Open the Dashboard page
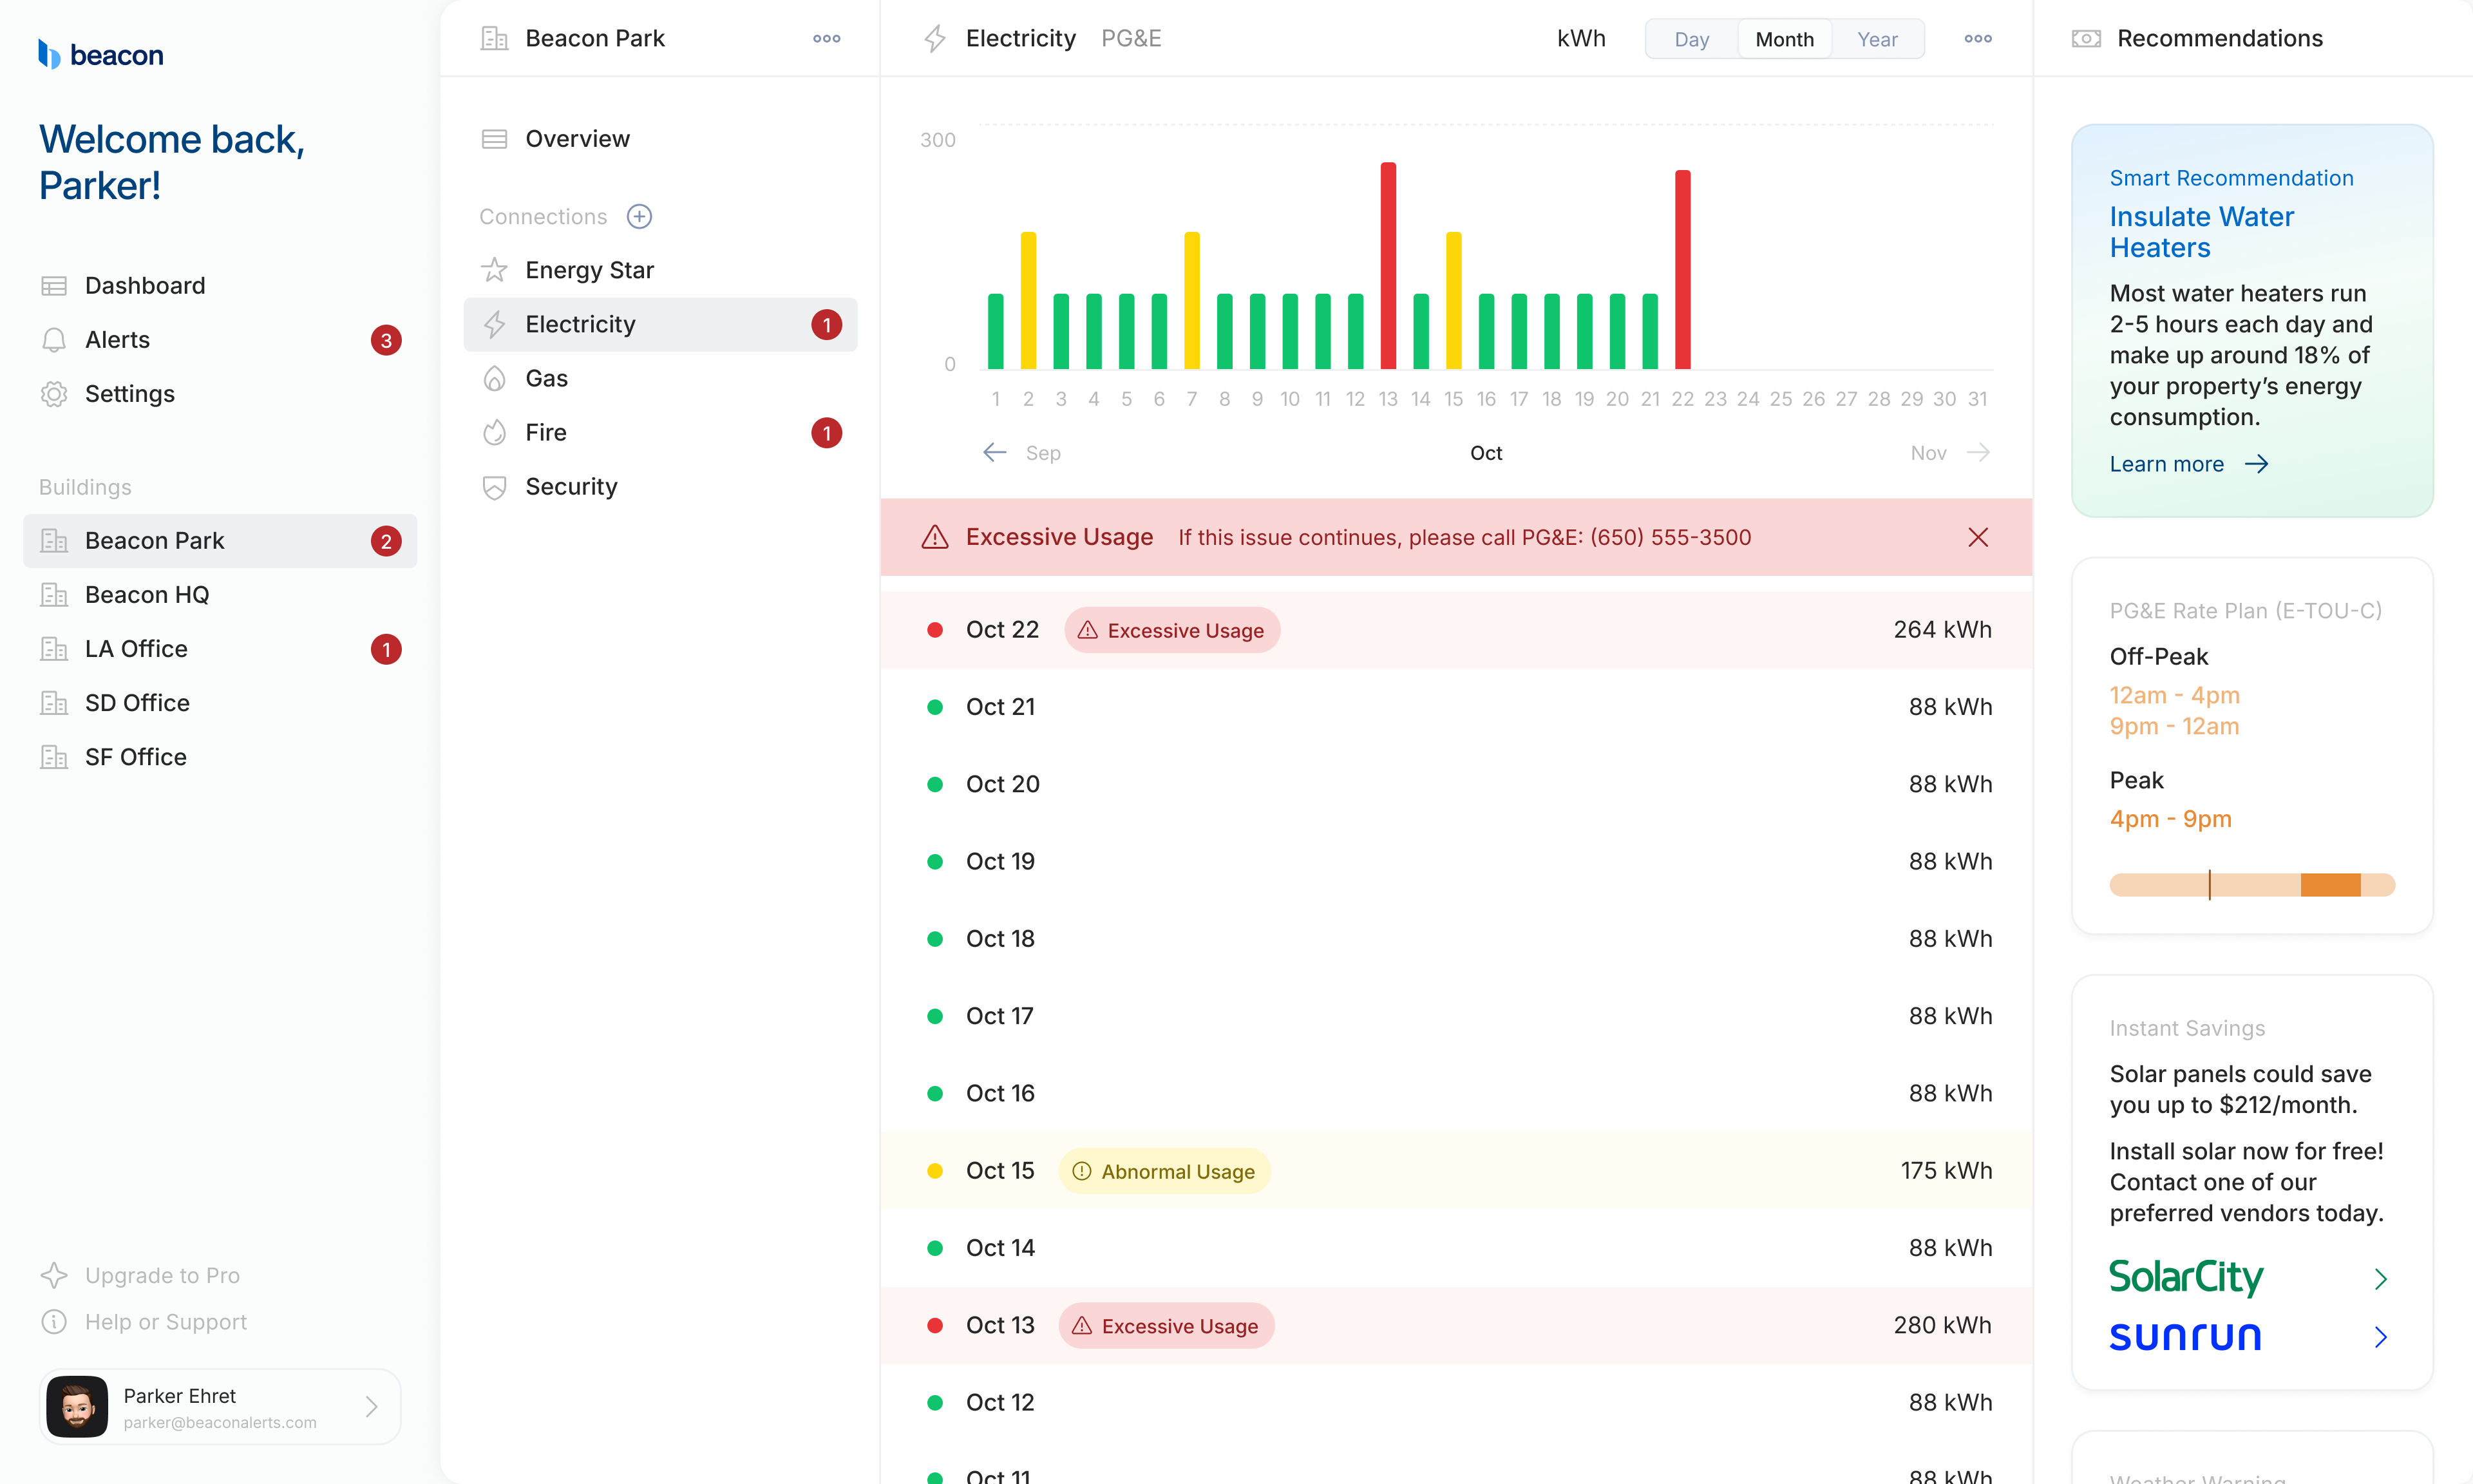 pyautogui.click(x=220, y=285)
